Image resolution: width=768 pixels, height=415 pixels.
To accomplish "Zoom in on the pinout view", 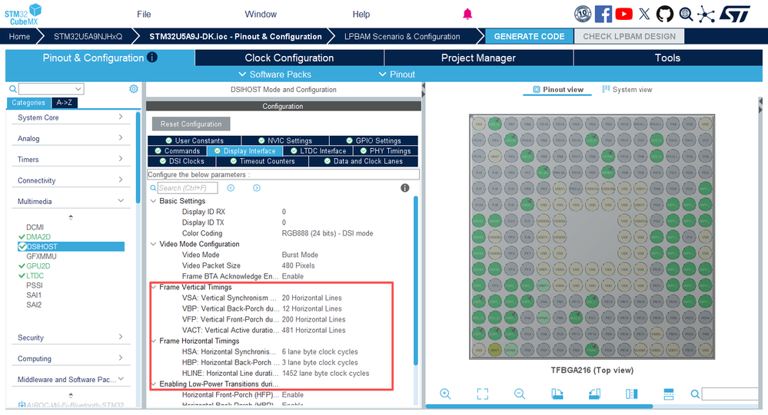I will coord(445,394).
